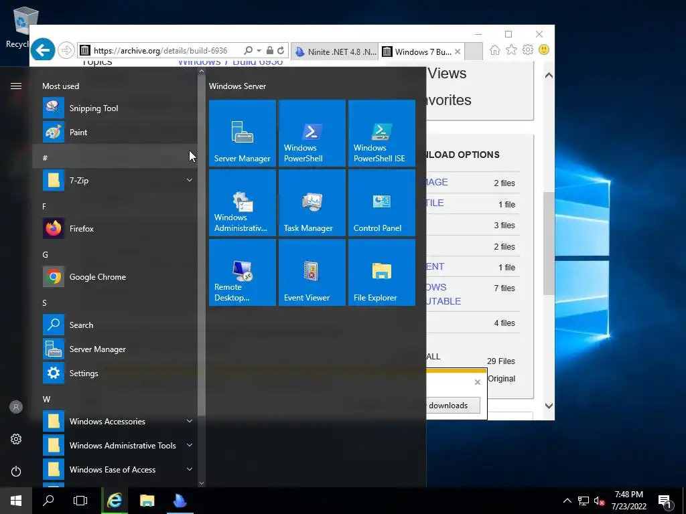This screenshot has width=686, height=514.
Task: Jump to the # letter index
Action: coord(115,158)
